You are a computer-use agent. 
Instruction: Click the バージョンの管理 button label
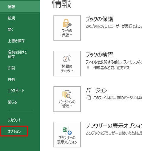(x=67, y=104)
